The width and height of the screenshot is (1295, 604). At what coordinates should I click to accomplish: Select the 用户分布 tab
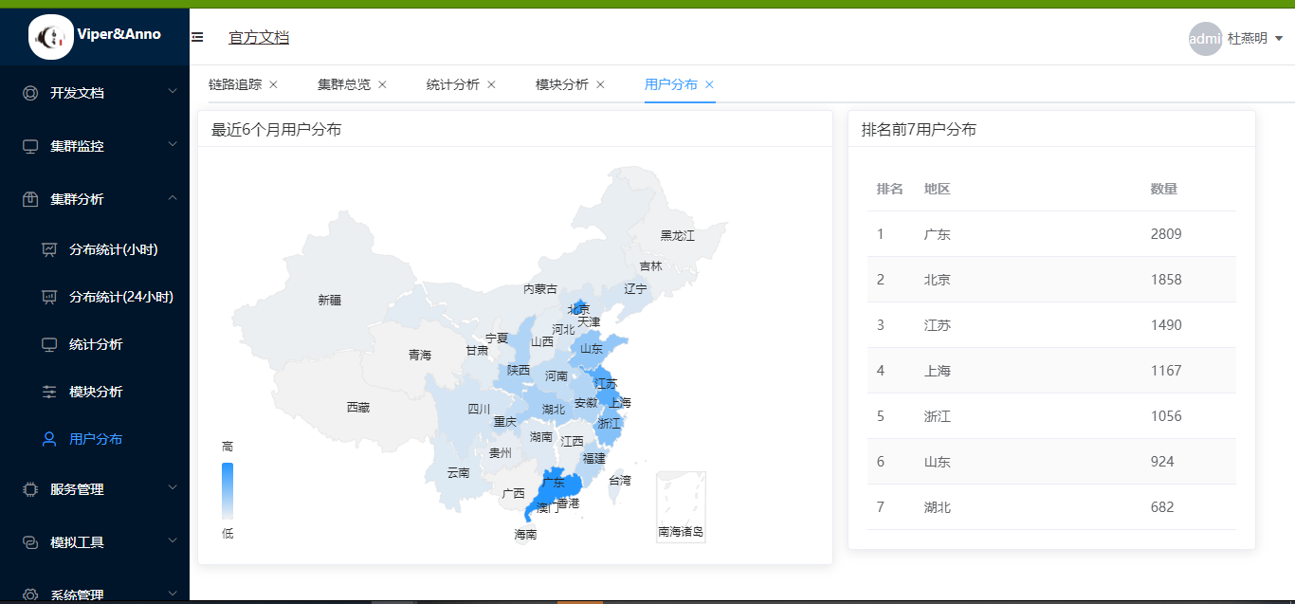[671, 84]
